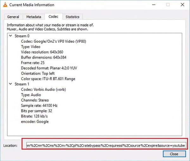Select 'Decoded format: Planar 4:2:0 YUV' row
Screen dimensions: 190x161
(x=49, y=68)
